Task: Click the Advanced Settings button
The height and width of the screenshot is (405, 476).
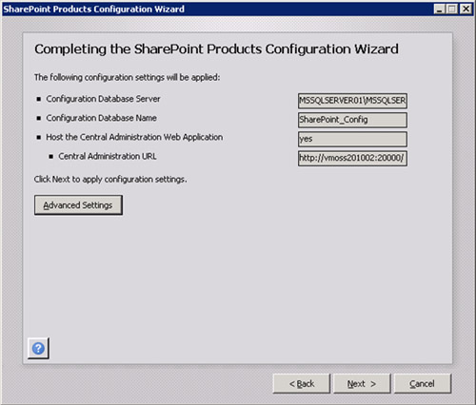Action: (x=78, y=205)
